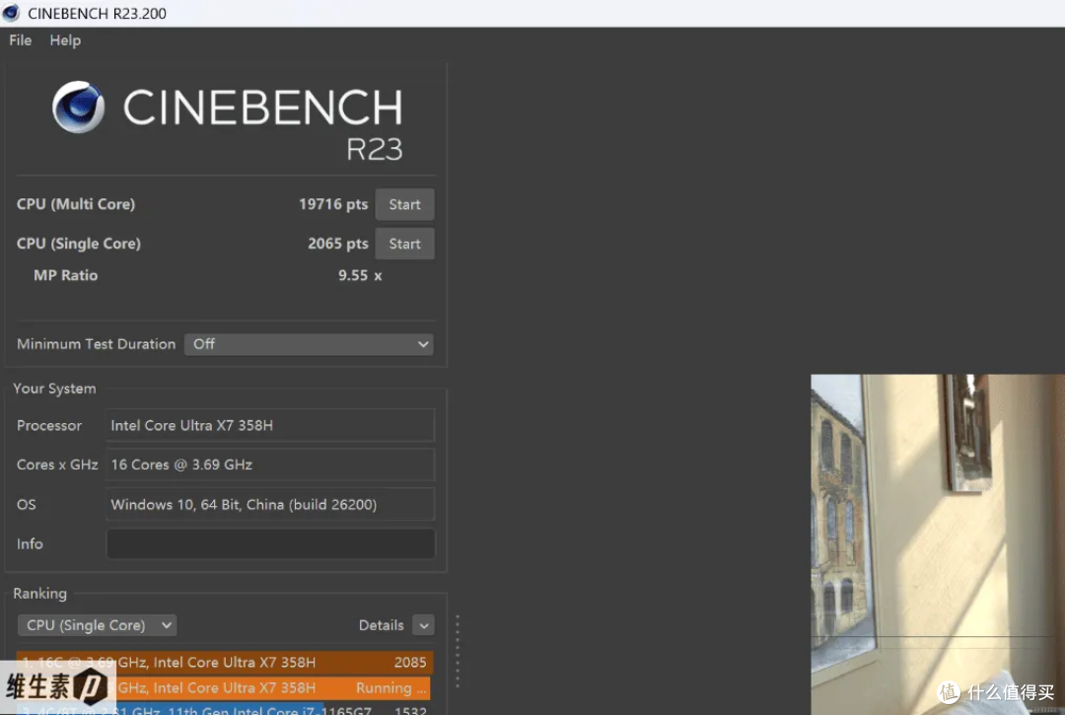This screenshot has width=1065, height=715.
Task: Click the rendered scene preview image
Action: (x=938, y=543)
